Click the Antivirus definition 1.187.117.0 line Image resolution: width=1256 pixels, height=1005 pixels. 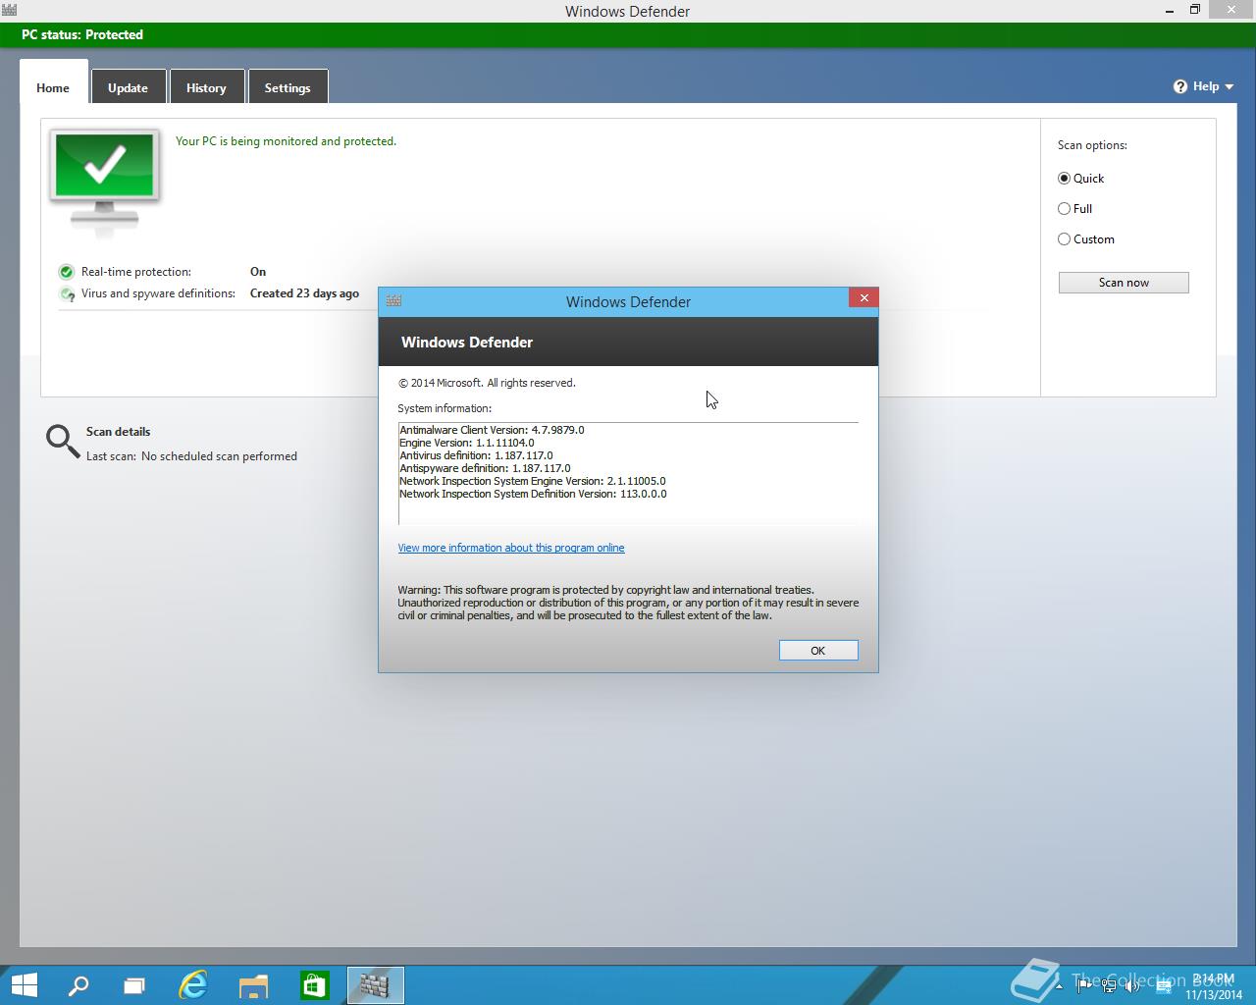click(476, 455)
